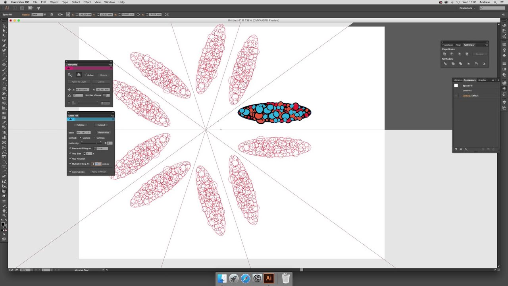508x286 pixels.
Task: Open the Window menu
Action: (x=110, y=2)
